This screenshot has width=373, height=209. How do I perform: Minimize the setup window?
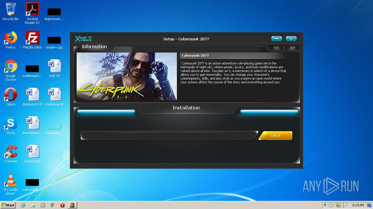277,39
